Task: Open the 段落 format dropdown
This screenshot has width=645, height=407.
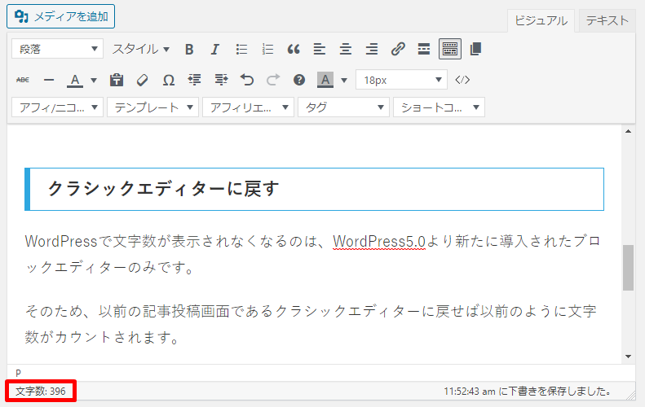Action: (57, 49)
